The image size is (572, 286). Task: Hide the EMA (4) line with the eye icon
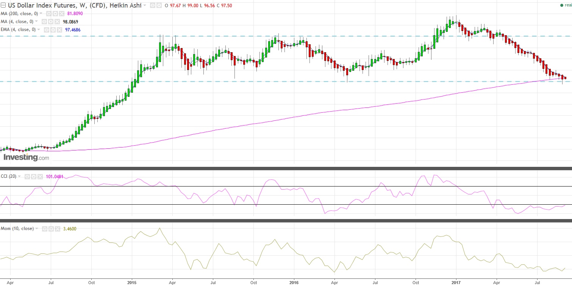(x=47, y=29)
